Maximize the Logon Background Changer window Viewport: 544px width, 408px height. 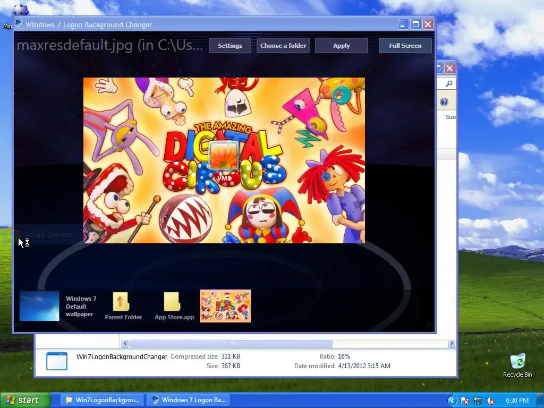click(x=415, y=24)
